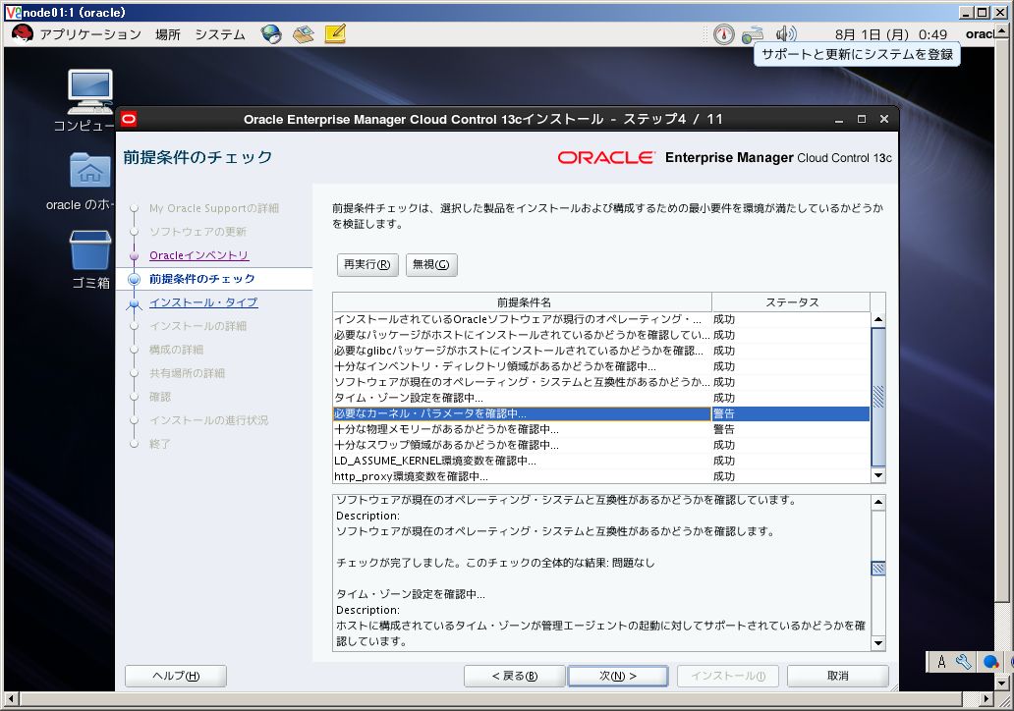This screenshot has height=711, width=1014.
Task: Click the VNC horizontal scrollbar left arrow
Action: click(x=11, y=698)
